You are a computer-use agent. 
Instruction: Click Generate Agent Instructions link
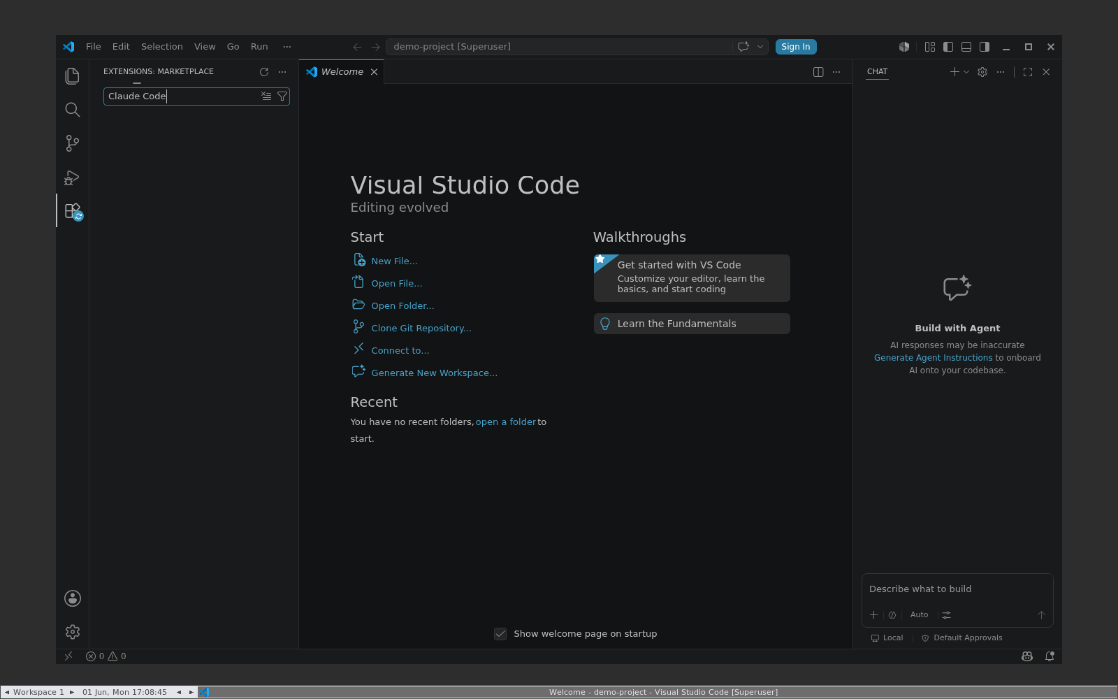(x=933, y=358)
